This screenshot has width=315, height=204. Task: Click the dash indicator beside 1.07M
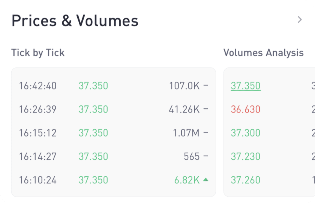(205, 133)
